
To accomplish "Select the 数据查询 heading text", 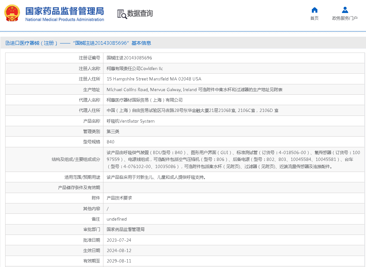I will [140, 14].
